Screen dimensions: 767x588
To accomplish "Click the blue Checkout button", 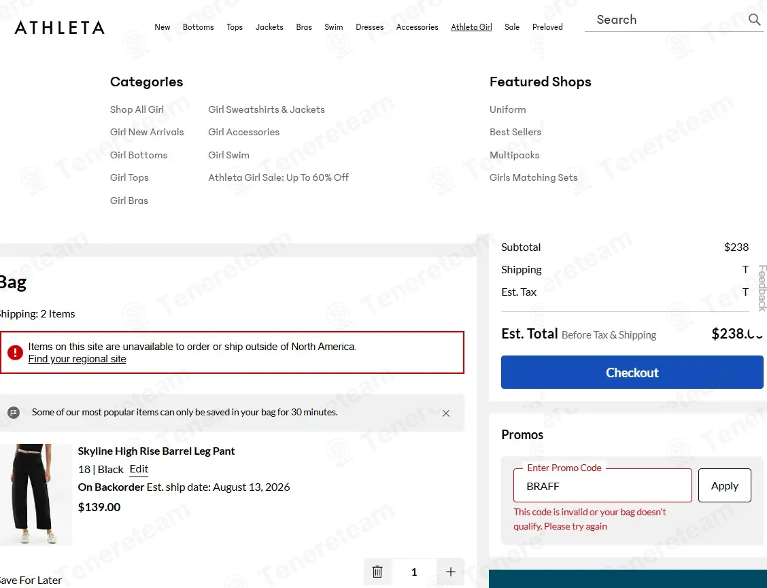I will (632, 373).
